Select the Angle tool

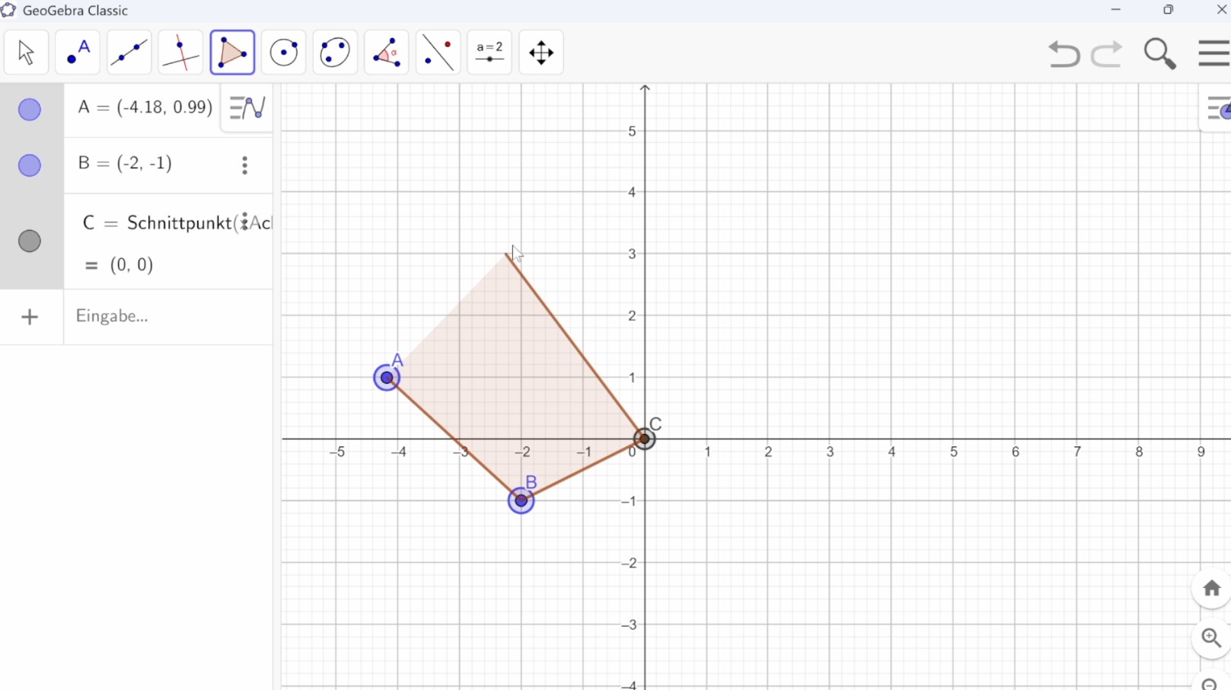click(387, 53)
